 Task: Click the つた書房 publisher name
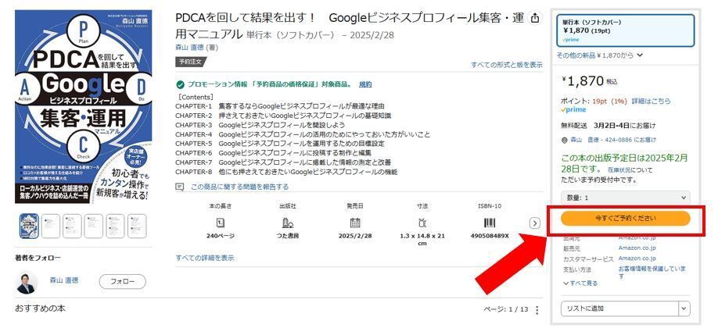coord(288,236)
